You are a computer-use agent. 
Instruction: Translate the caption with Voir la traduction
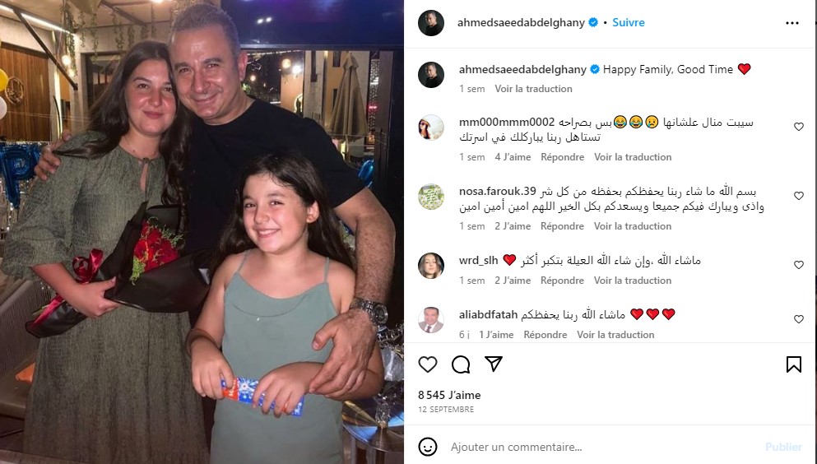point(533,89)
